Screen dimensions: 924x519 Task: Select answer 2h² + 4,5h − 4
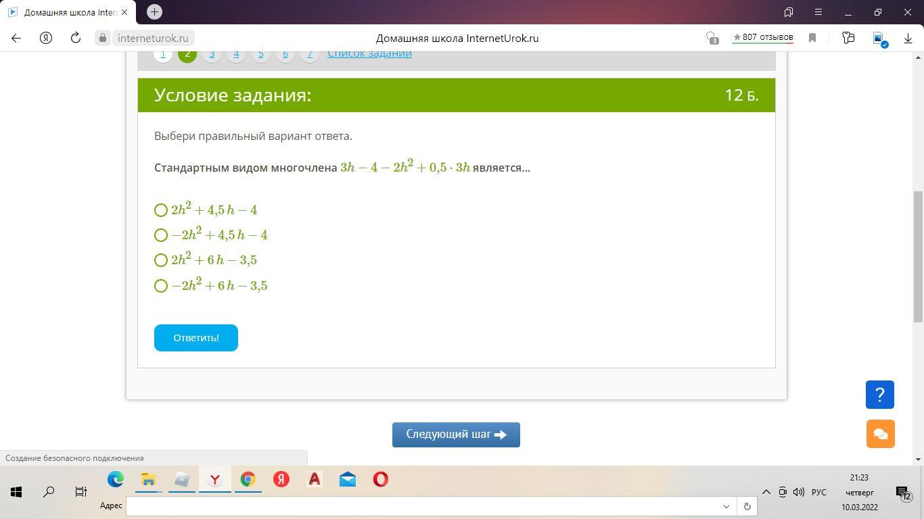pos(161,210)
